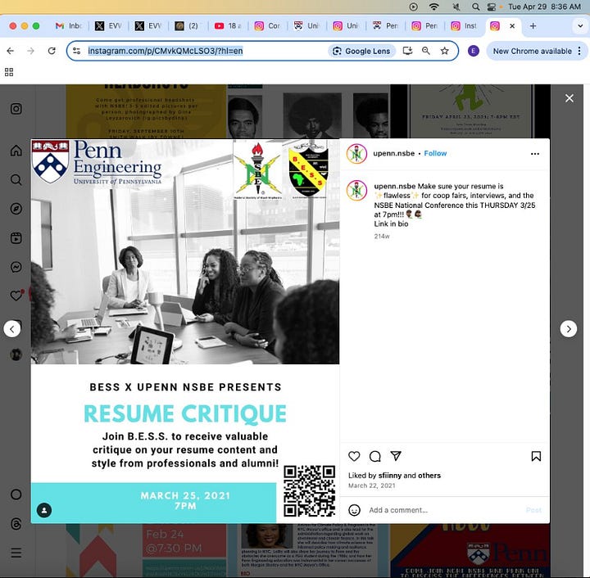Click install app icon in address bar
Viewport: 590px width, 578px height.
407,51
